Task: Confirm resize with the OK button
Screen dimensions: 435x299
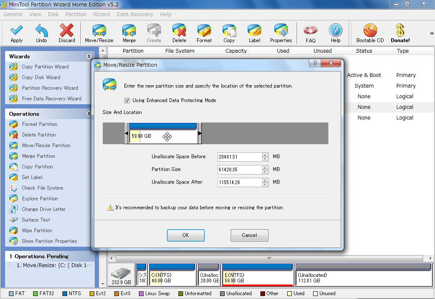Action: [186, 235]
